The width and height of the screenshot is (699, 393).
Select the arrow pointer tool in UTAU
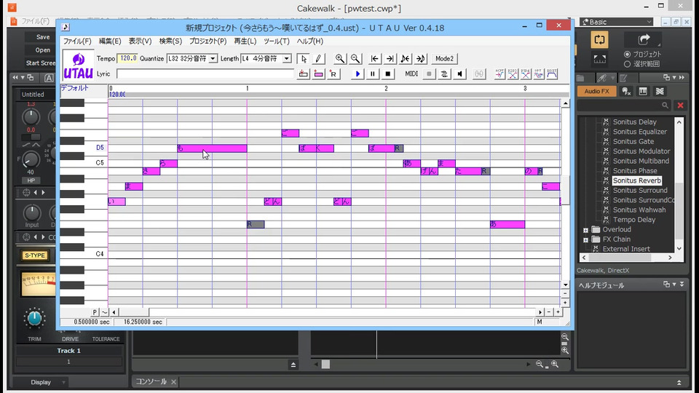(x=304, y=58)
